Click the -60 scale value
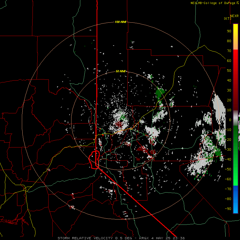240x240 pixels. (x=228, y=179)
